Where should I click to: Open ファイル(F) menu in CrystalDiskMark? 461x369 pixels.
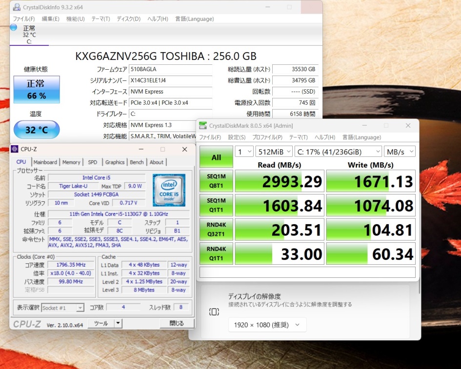point(210,137)
